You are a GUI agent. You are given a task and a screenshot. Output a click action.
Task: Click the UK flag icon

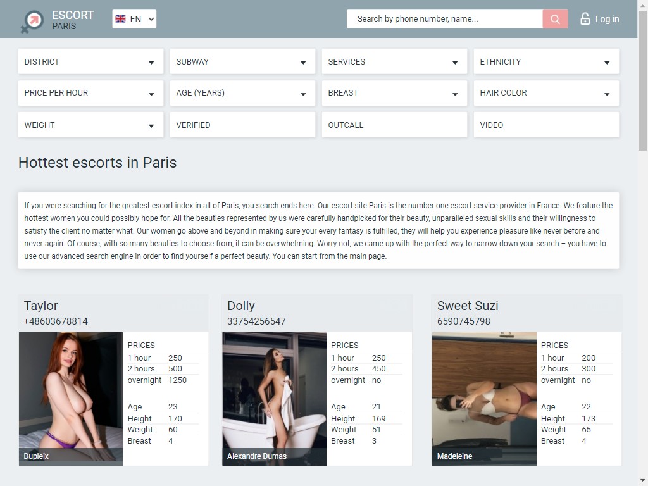[120, 19]
